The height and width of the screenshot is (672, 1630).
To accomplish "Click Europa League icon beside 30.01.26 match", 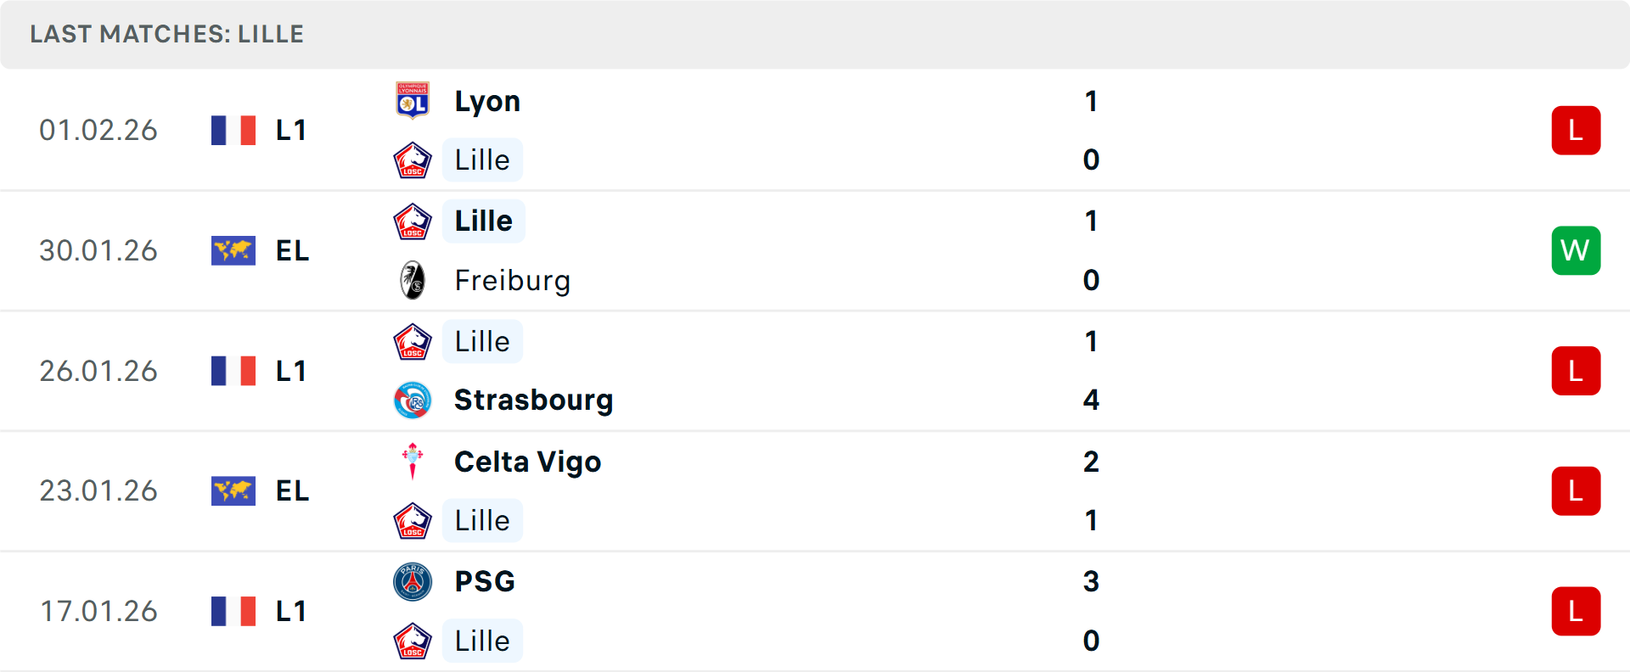I will click(233, 251).
